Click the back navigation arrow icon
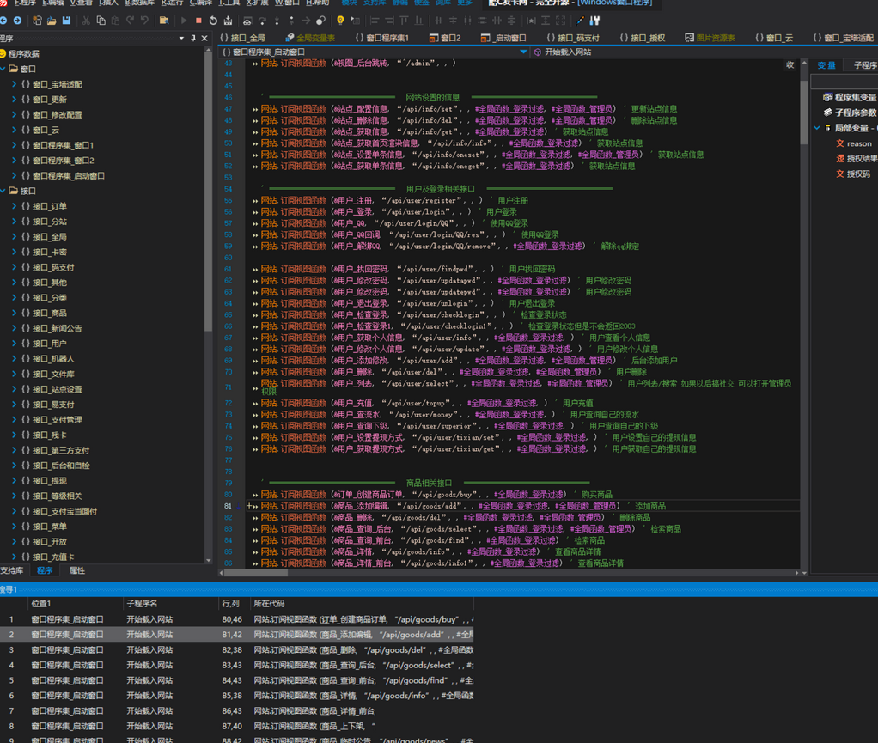Image resolution: width=878 pixels, height=743 pixels. pos(3,21)
